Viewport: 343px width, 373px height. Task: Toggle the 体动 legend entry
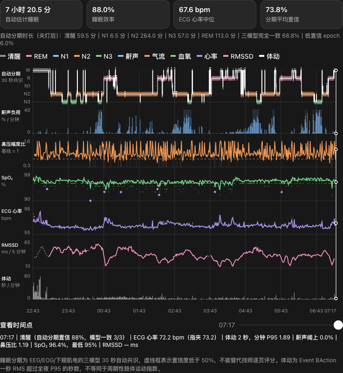[x=269, y=56]
